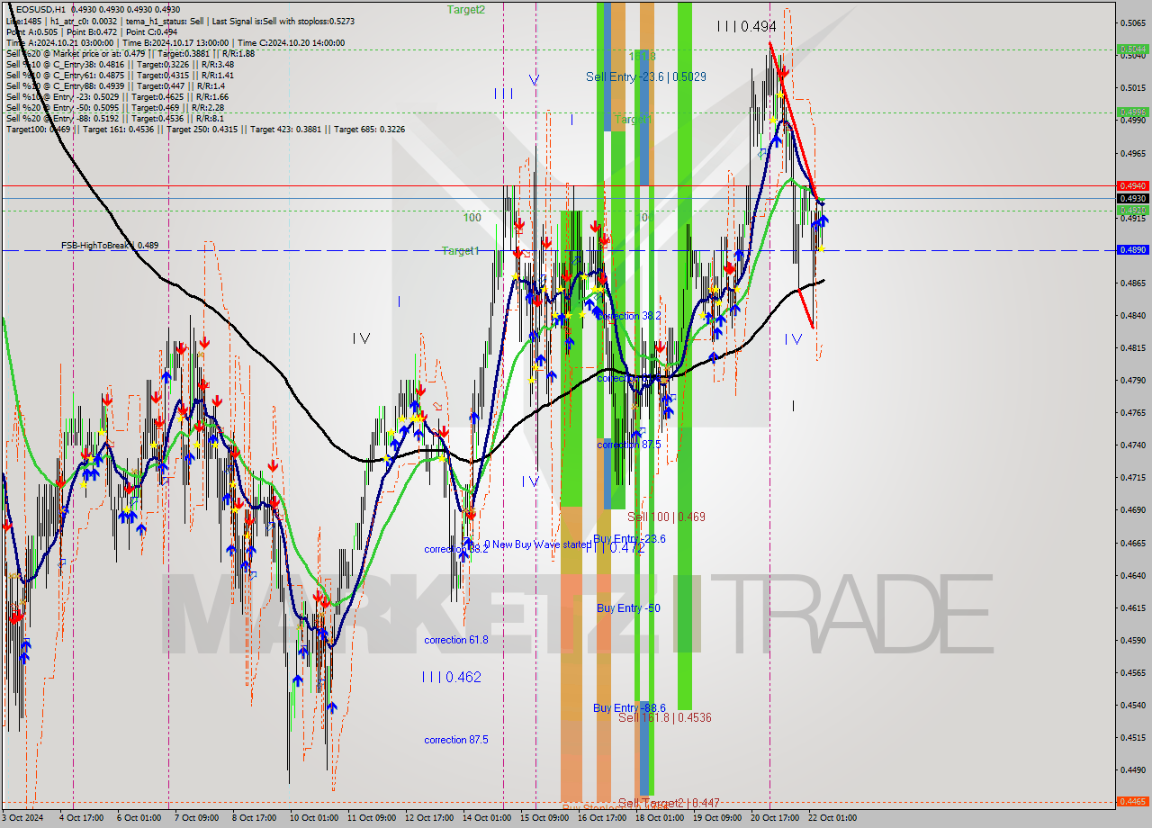Click the 'Sell Target2 | 0.447' label

tap(669, 803)
